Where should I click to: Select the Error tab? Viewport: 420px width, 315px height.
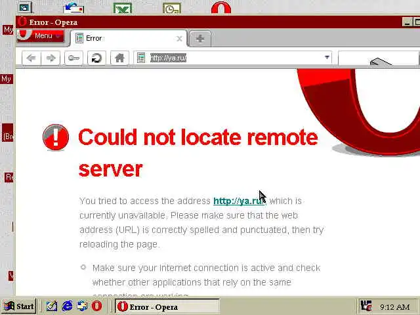pos(129,39)
